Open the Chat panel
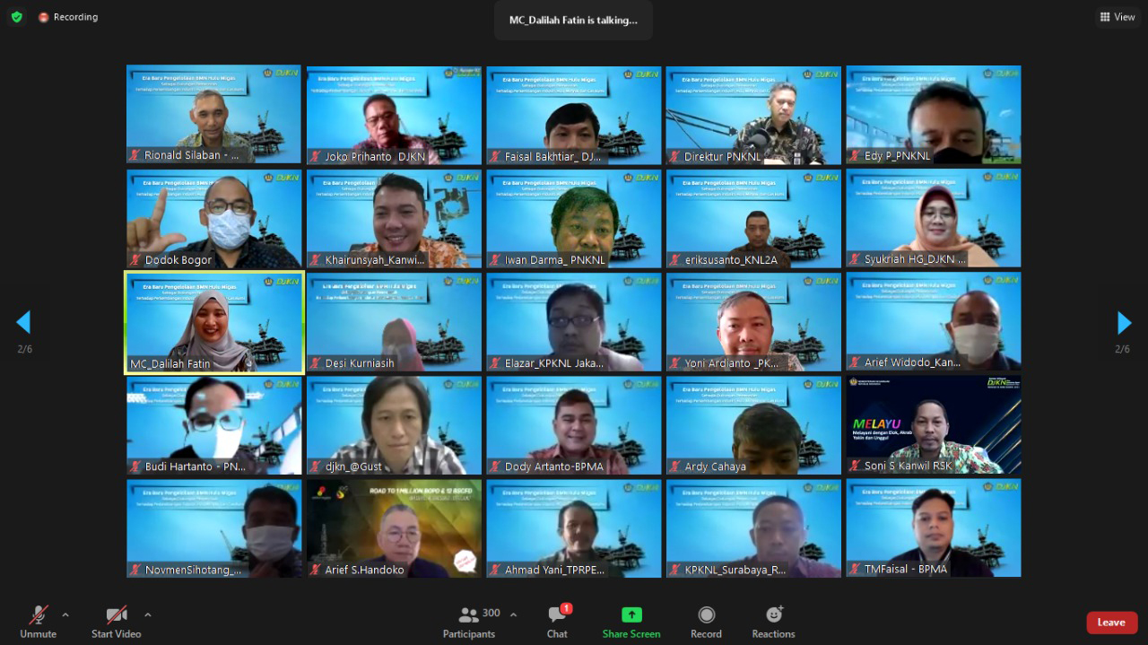 [557, 621]
